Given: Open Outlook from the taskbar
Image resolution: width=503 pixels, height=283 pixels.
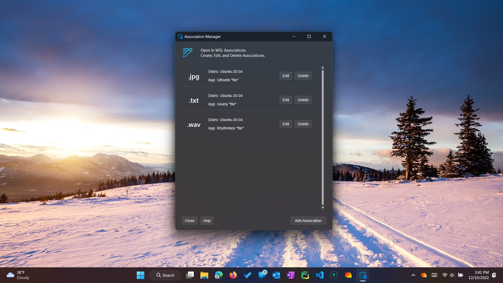Looking at the screenshot, I should 276,275.
